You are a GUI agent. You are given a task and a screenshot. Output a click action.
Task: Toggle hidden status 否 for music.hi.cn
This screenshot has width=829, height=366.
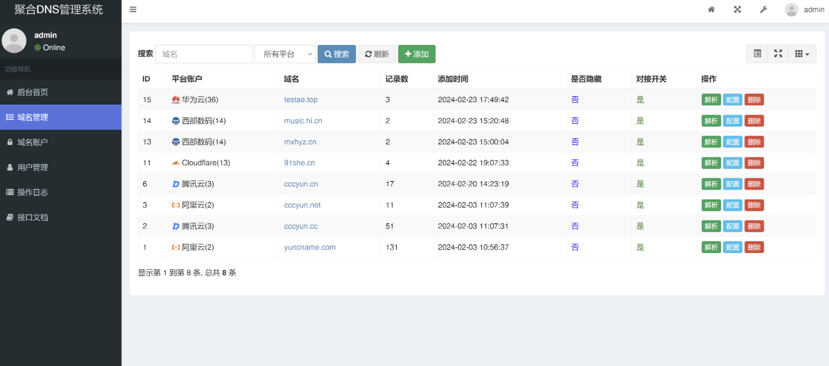pyautogui.click(x=575, y=121)
